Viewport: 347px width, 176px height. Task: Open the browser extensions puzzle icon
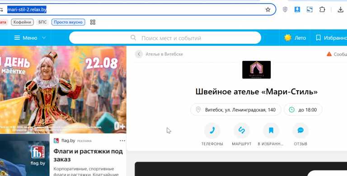[322, 9]
